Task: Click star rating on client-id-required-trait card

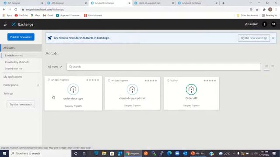Action: coord(150,81)
